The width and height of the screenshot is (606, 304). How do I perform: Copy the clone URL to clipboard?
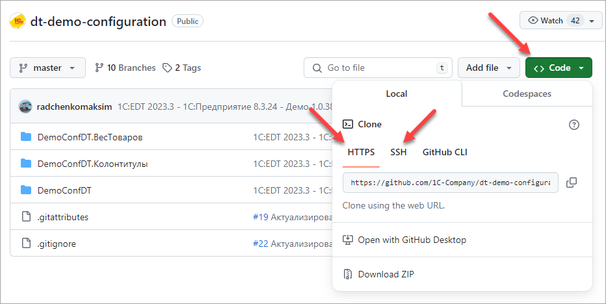tap(572, 183)
